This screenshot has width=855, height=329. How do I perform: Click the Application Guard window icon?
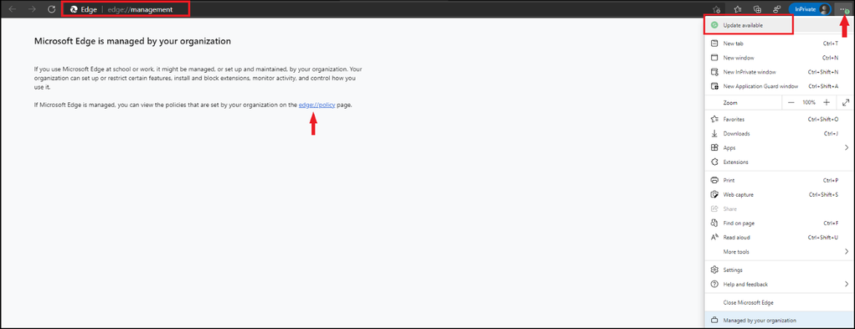pos(714,86)
